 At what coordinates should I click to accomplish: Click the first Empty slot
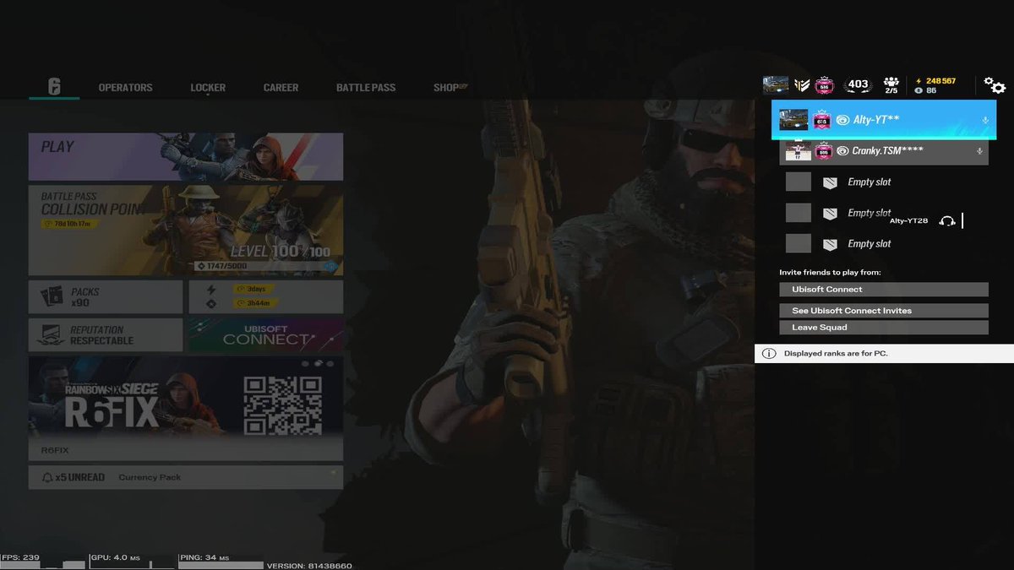884,182
